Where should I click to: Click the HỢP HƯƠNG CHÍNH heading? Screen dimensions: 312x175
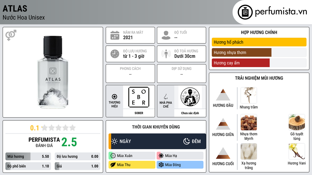(259, 32)
